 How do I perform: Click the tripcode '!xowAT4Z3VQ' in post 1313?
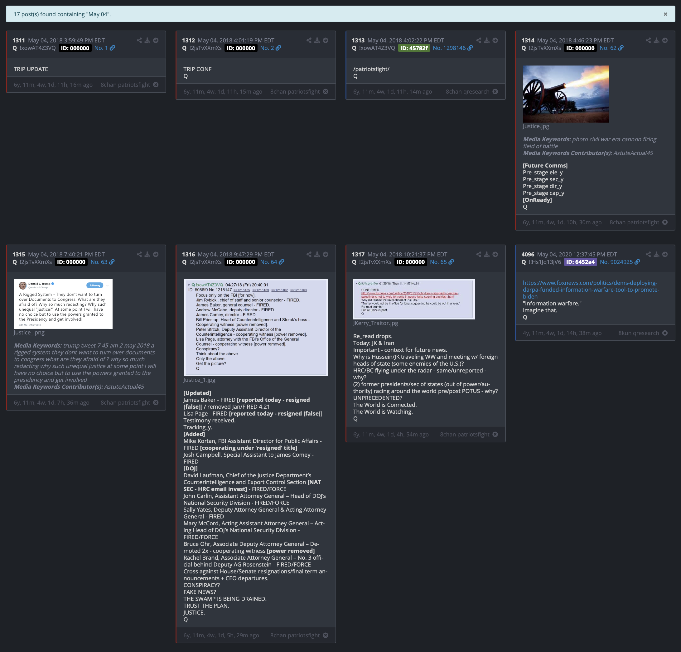coord(377,48)
